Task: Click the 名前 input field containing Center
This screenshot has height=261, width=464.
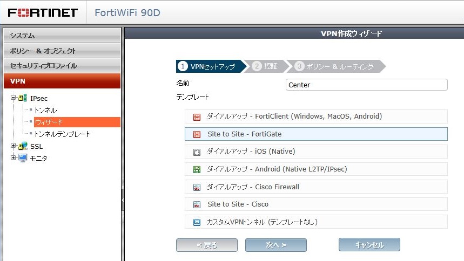Action: click(366, 85)
